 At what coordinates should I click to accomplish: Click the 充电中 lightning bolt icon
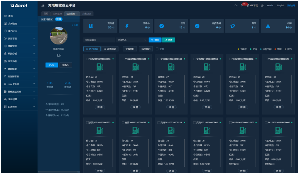tap(127, 26)
